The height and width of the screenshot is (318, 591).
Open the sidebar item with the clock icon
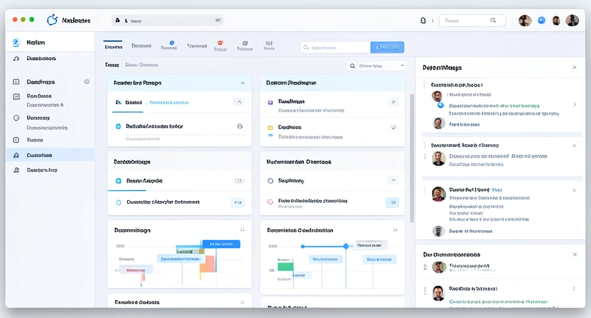point(50,140)
